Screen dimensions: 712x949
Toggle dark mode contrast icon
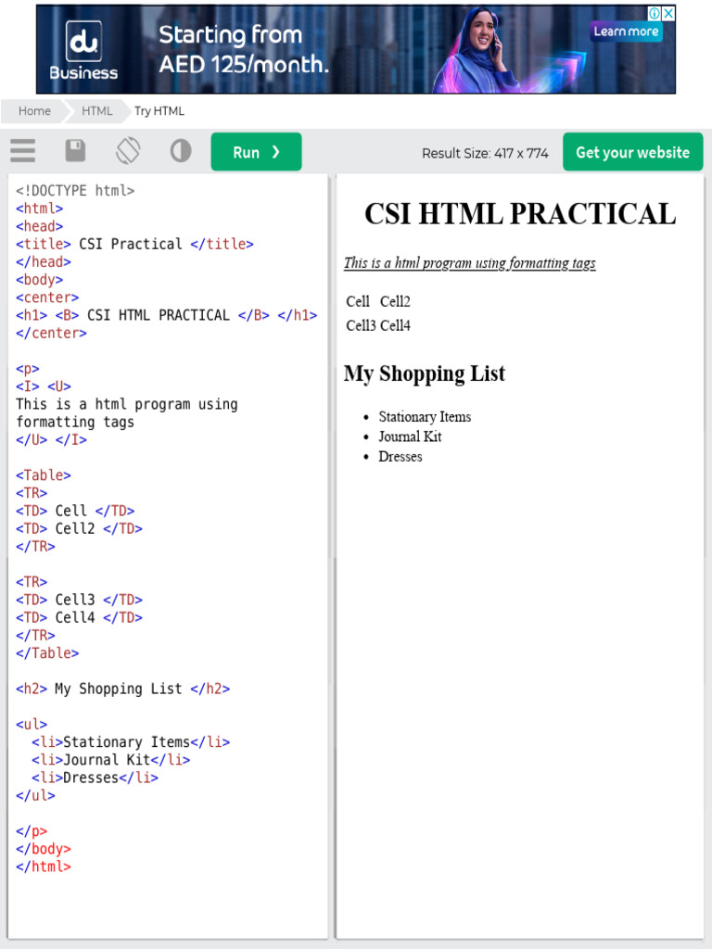coord(181,151)
